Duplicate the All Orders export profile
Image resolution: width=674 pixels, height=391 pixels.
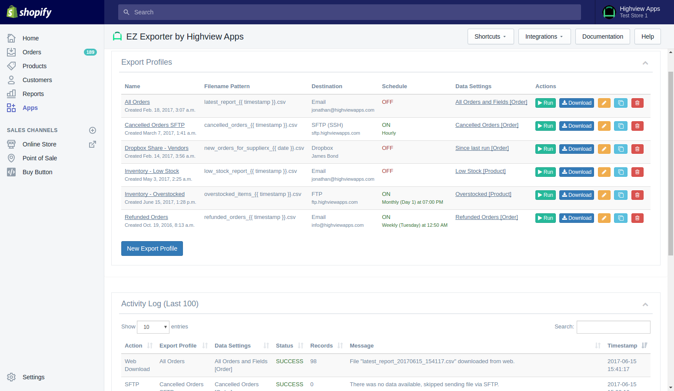tap(621, 103)
